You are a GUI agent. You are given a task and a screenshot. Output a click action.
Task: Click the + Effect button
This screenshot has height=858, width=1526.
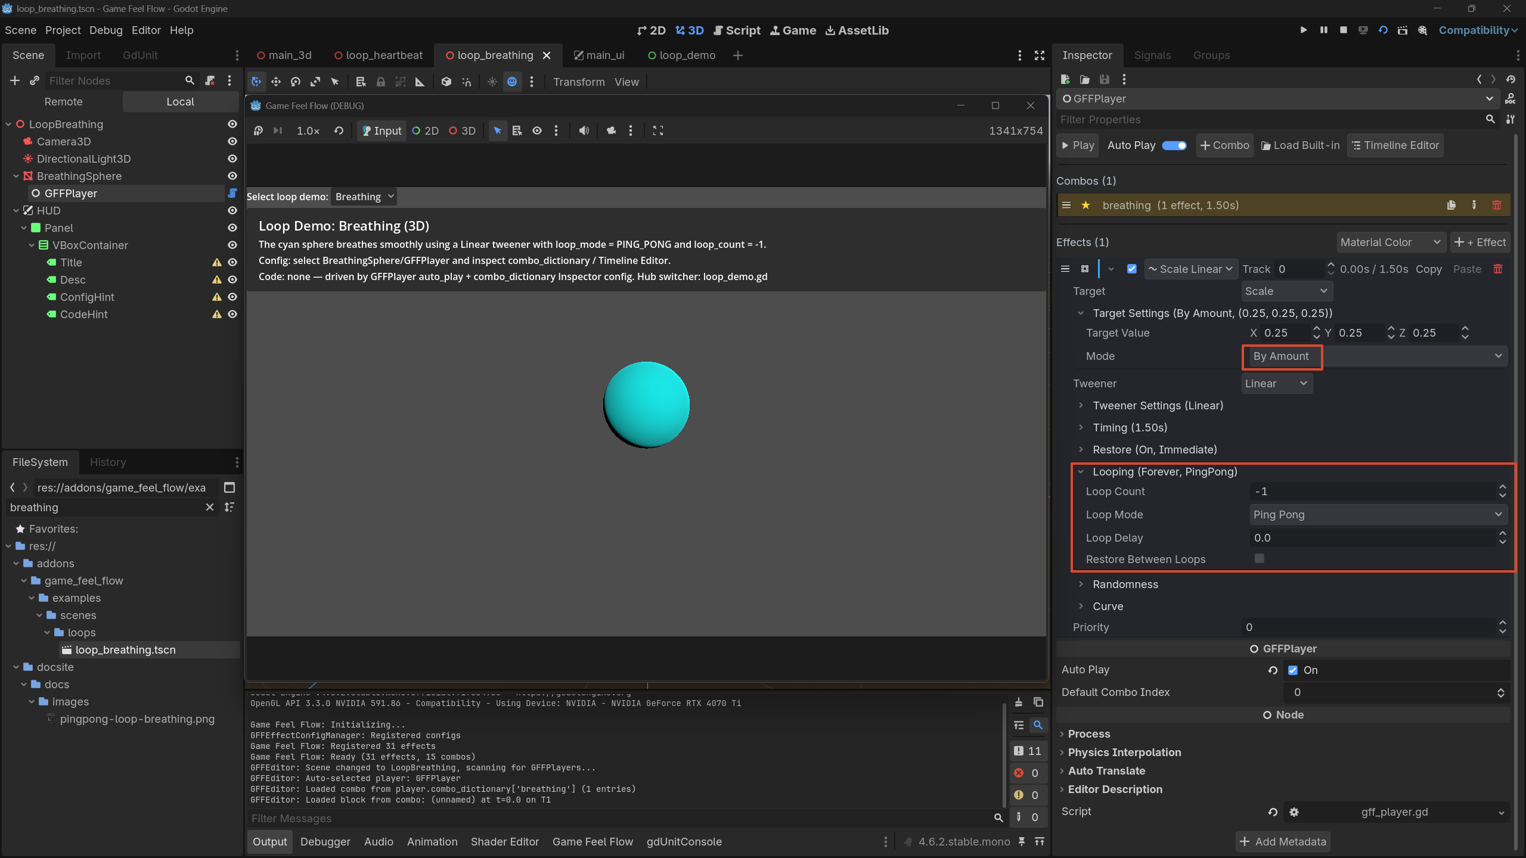[x=1480, y=242]
